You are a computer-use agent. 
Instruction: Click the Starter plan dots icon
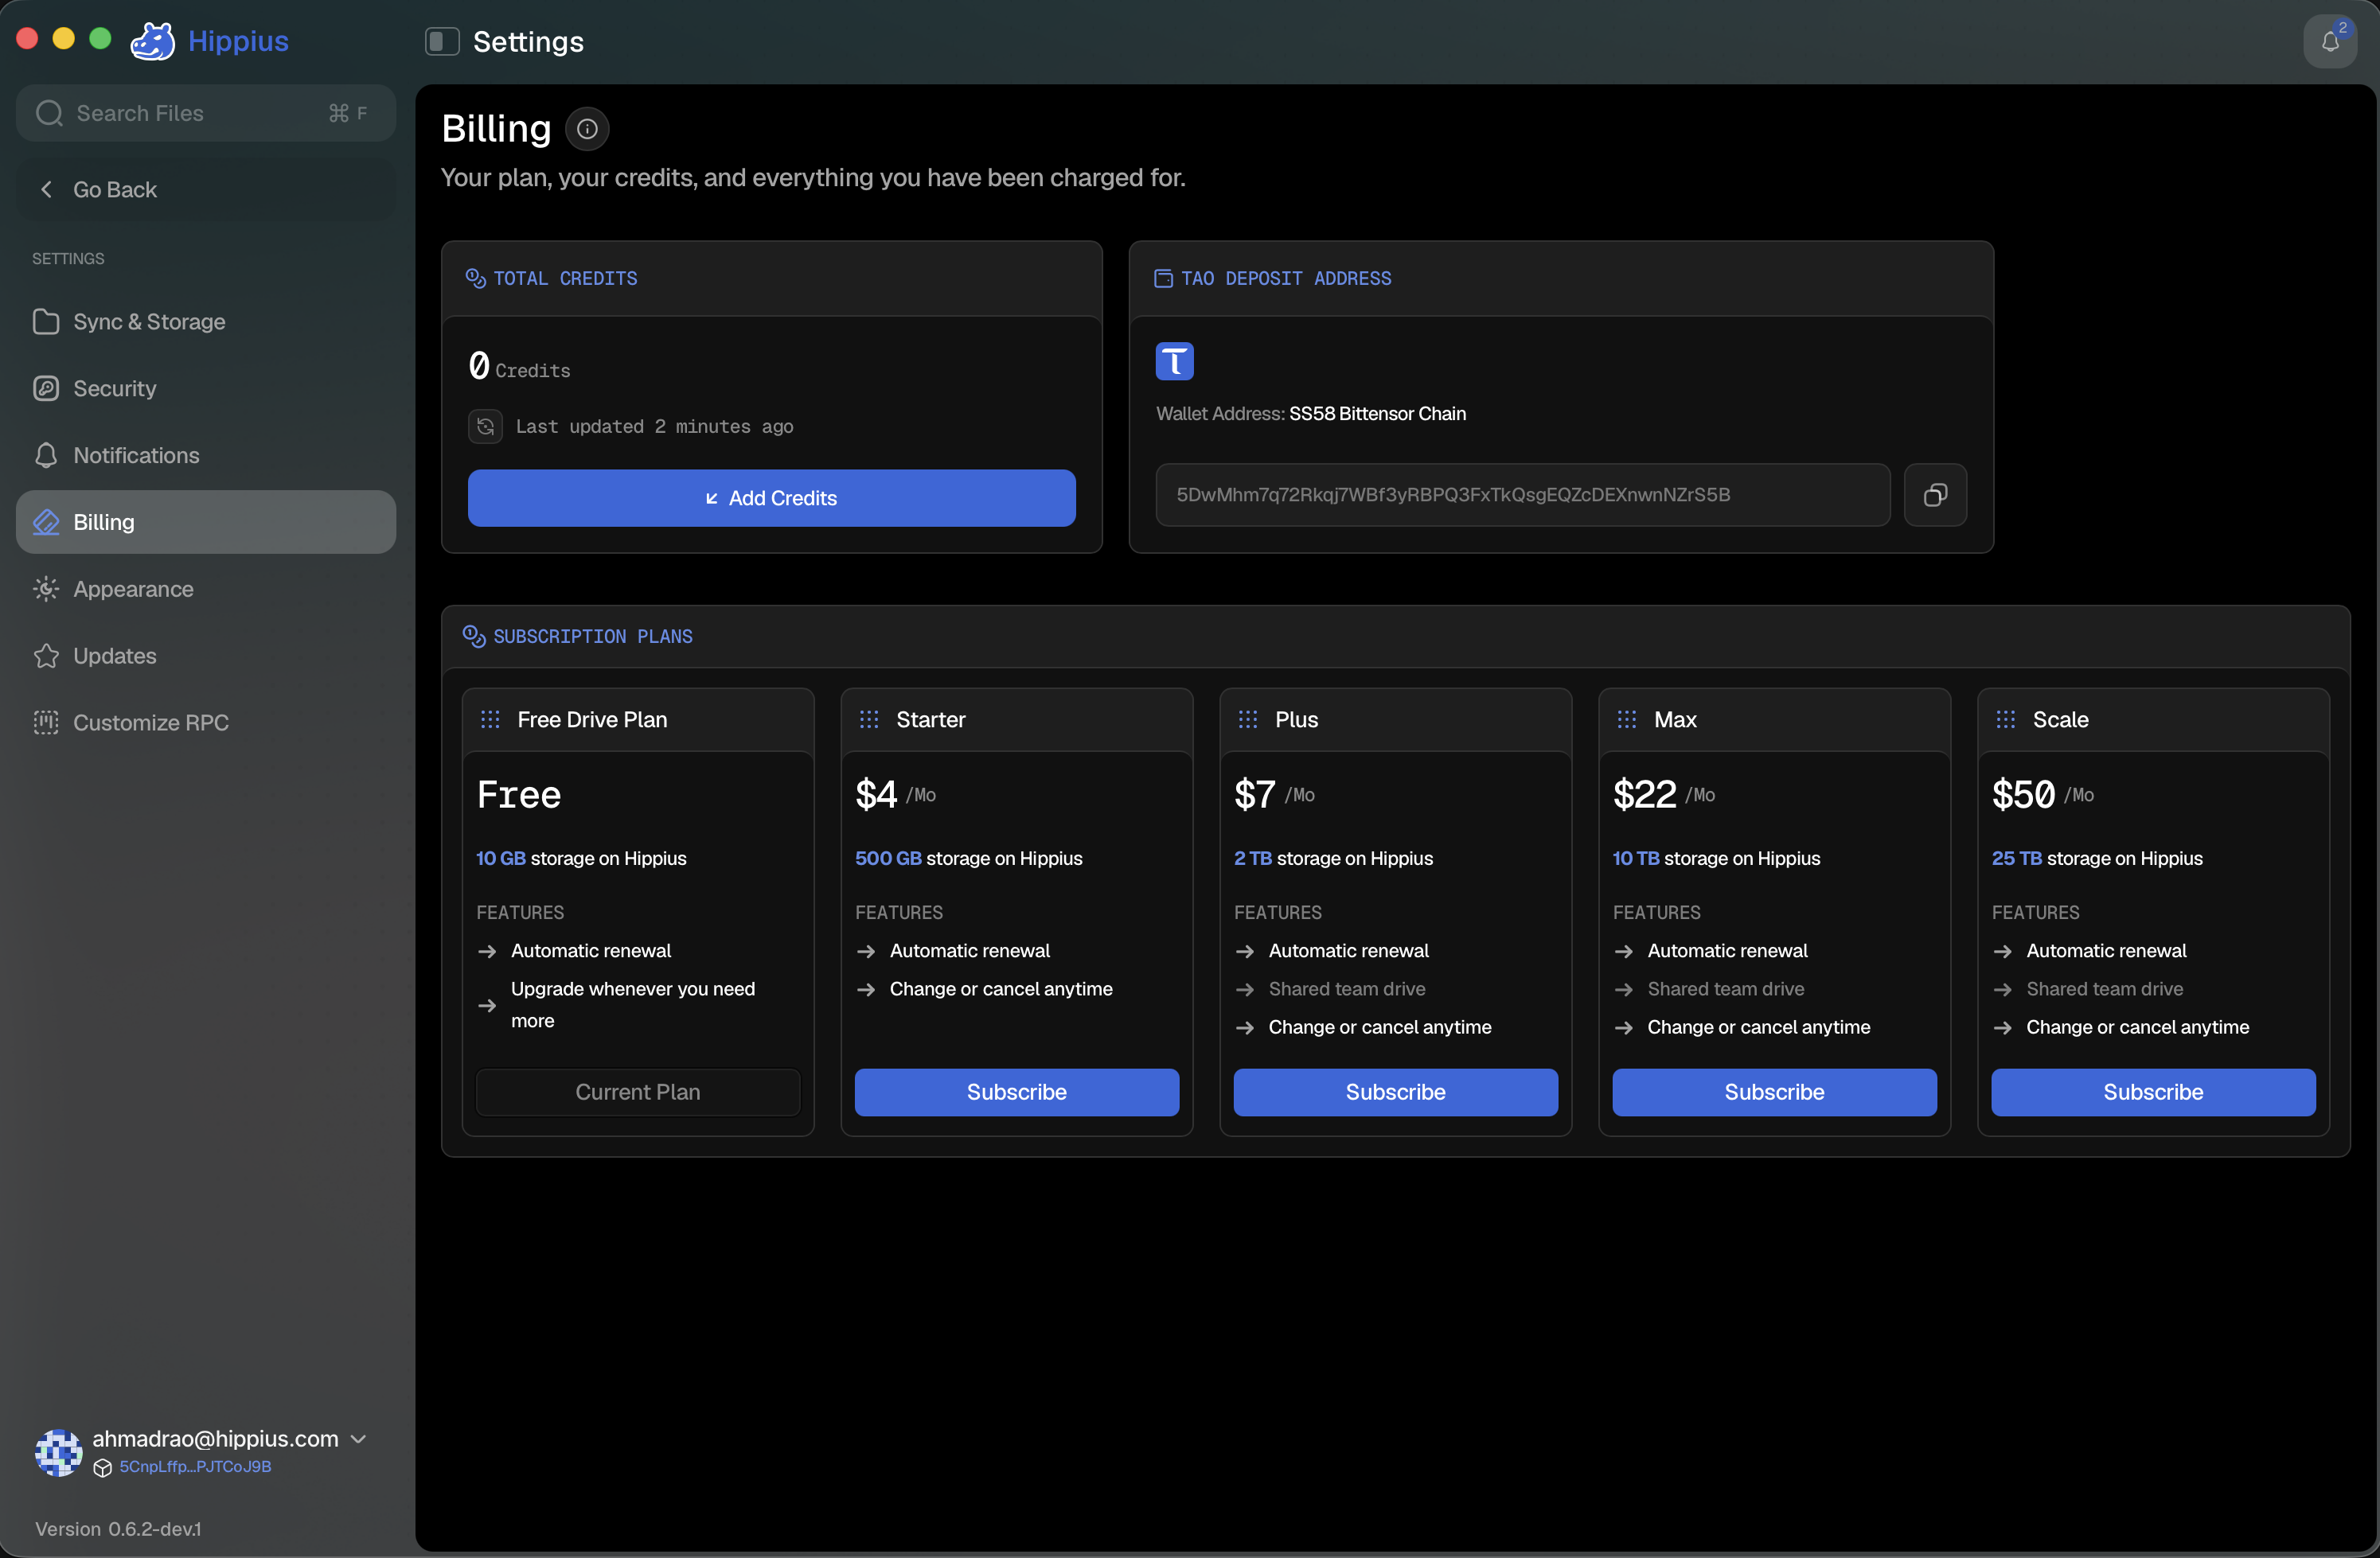point(869,719)
